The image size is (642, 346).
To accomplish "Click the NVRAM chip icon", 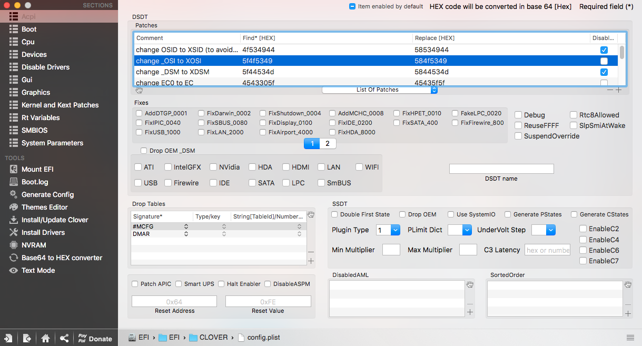I will tap(14, 245).
